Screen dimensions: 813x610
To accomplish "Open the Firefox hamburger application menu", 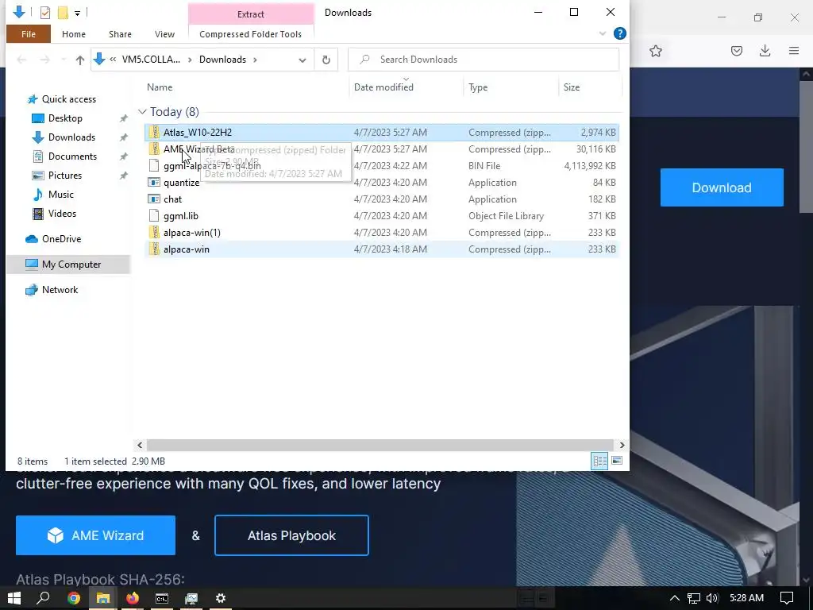I will [794, 51].
